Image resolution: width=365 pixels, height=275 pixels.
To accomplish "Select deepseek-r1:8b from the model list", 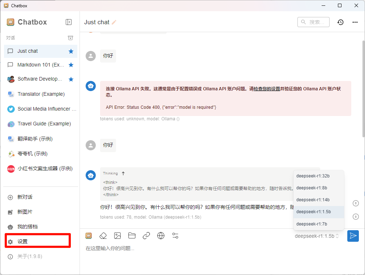I will [313, 188].
